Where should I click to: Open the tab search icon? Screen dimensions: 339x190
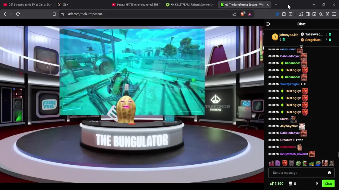291,14
